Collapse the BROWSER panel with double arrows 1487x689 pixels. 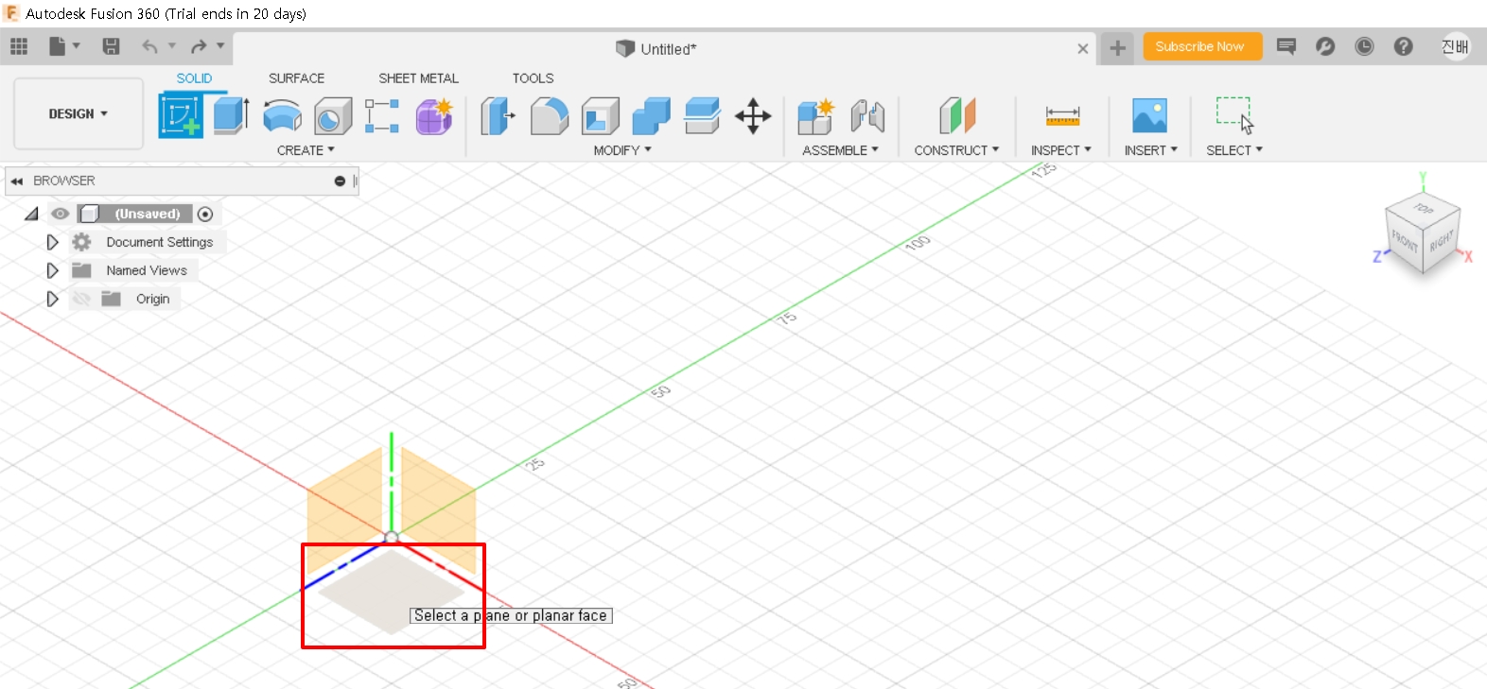click(x=16, y=181)
